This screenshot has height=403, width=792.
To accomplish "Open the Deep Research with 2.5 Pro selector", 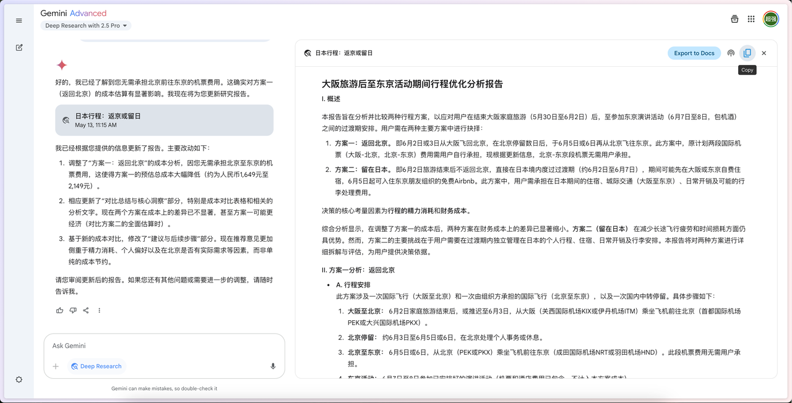I will click(x=85, y=25).
